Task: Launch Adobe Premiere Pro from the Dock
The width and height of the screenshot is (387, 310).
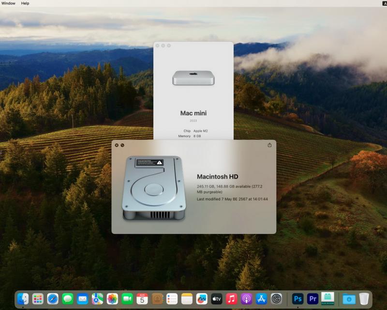Action: pyautogui.click(x=313, y=299)
